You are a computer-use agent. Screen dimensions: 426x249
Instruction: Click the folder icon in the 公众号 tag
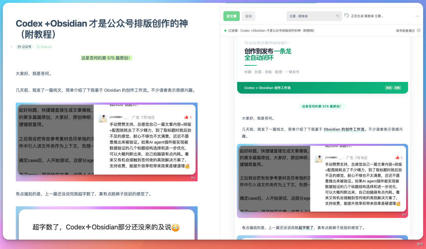[19, 46]
